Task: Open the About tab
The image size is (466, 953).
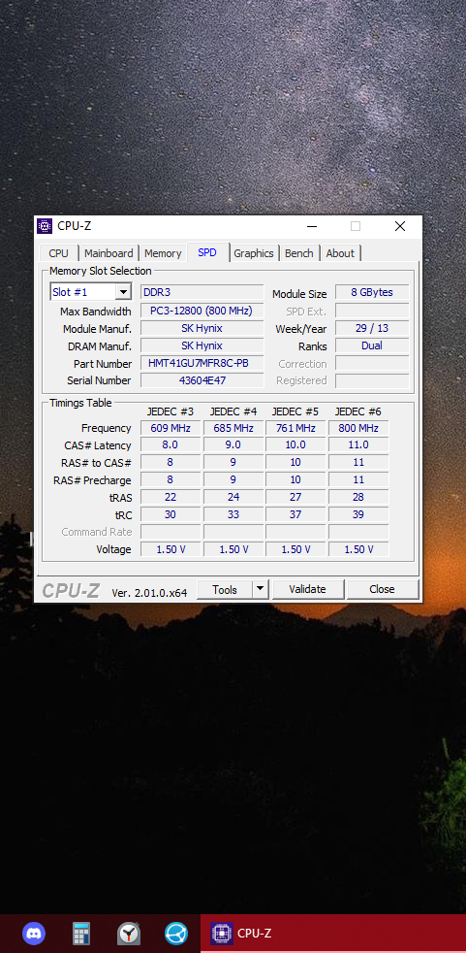Action: 340,253
